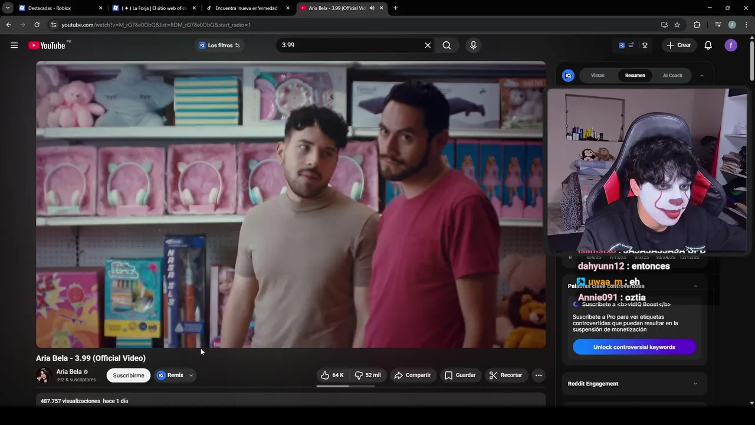This screenshot has height=425, width=755.
Task: Open the Aria Bela channel avatar
Action: pyautogui.click(x=44, y=375)
